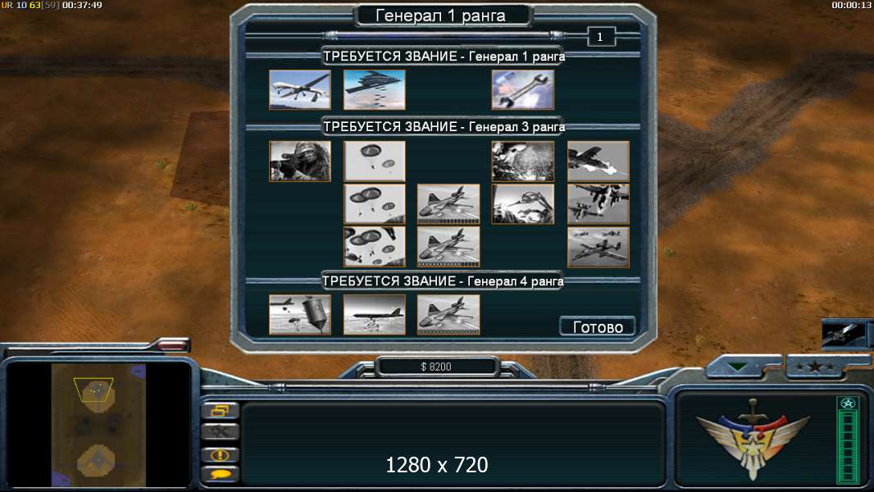Pick the wrench emergency repair icon
Image resolution: width=874 pixels, height=492 pixels.
click(523, 89)
